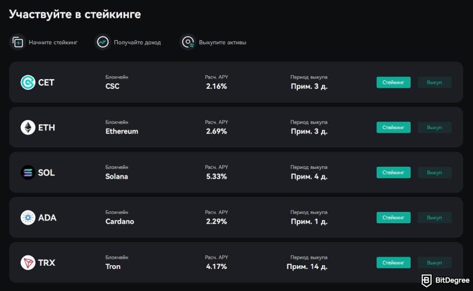The width and height of the screenshot is (473, 291).
Task: Click the 'Получайте доход' label
Action: 137,42
